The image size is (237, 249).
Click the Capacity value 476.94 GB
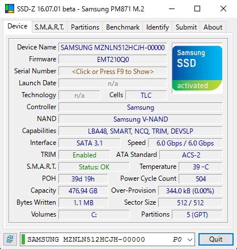[x=83, y=191]
